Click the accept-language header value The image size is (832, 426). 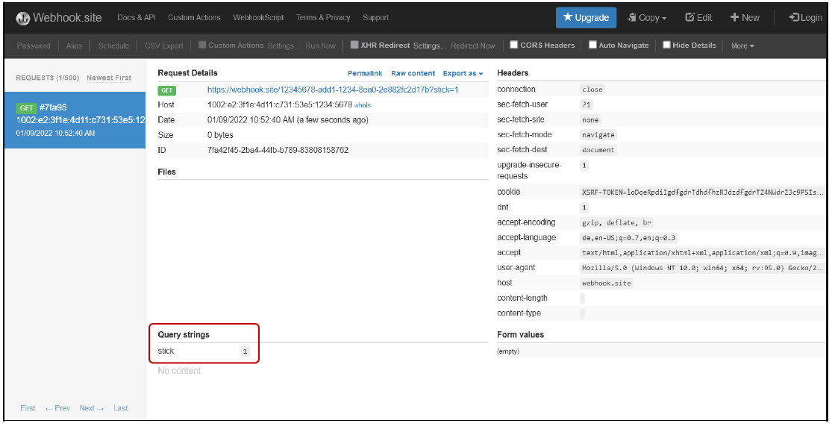click(x=629, y=238)
